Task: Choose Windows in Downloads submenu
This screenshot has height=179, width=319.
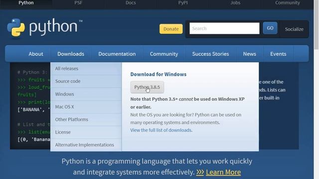Action: click(x=86, y=94)
